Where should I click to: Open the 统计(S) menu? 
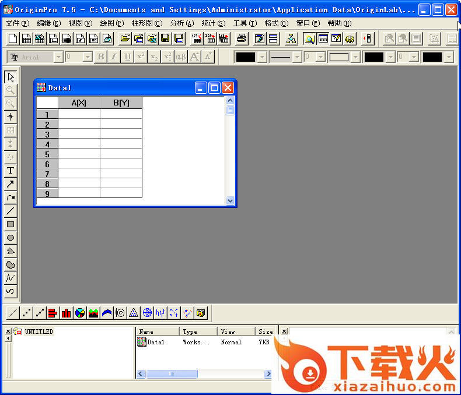214,23
